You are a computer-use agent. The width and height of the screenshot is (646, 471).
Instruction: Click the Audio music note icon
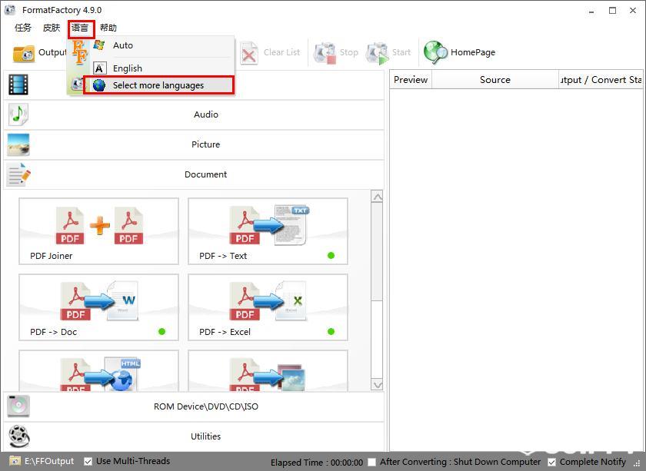pyautogui.click(x=18, y=114)
